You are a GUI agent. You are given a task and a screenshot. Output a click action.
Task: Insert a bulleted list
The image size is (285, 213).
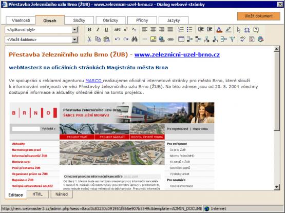[189, 29]
